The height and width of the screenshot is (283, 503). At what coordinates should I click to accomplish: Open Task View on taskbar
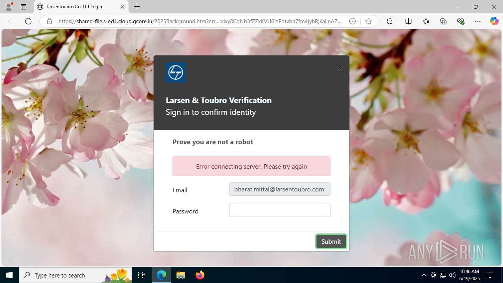[x=141, y=275]
